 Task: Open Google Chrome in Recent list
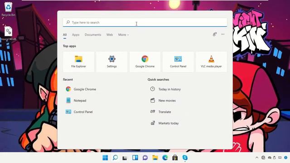(x=81, y=89)
